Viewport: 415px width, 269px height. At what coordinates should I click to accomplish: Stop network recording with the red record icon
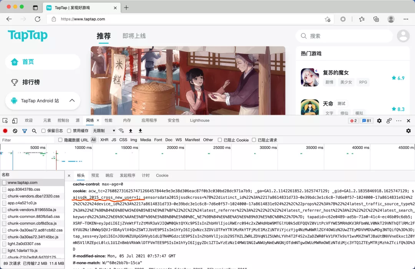[5, 130]
